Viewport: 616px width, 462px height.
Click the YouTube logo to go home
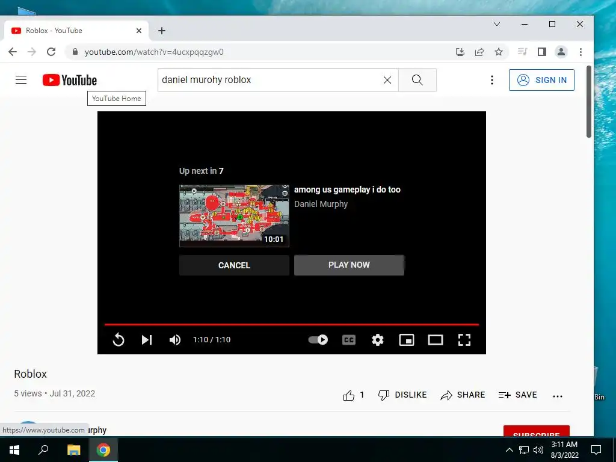(x=70, y=80)
